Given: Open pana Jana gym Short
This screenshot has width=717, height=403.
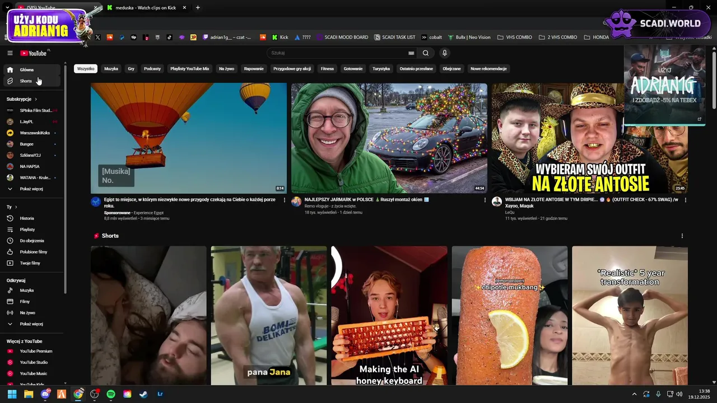Looking at the screenshot, I should pos(269,316).
